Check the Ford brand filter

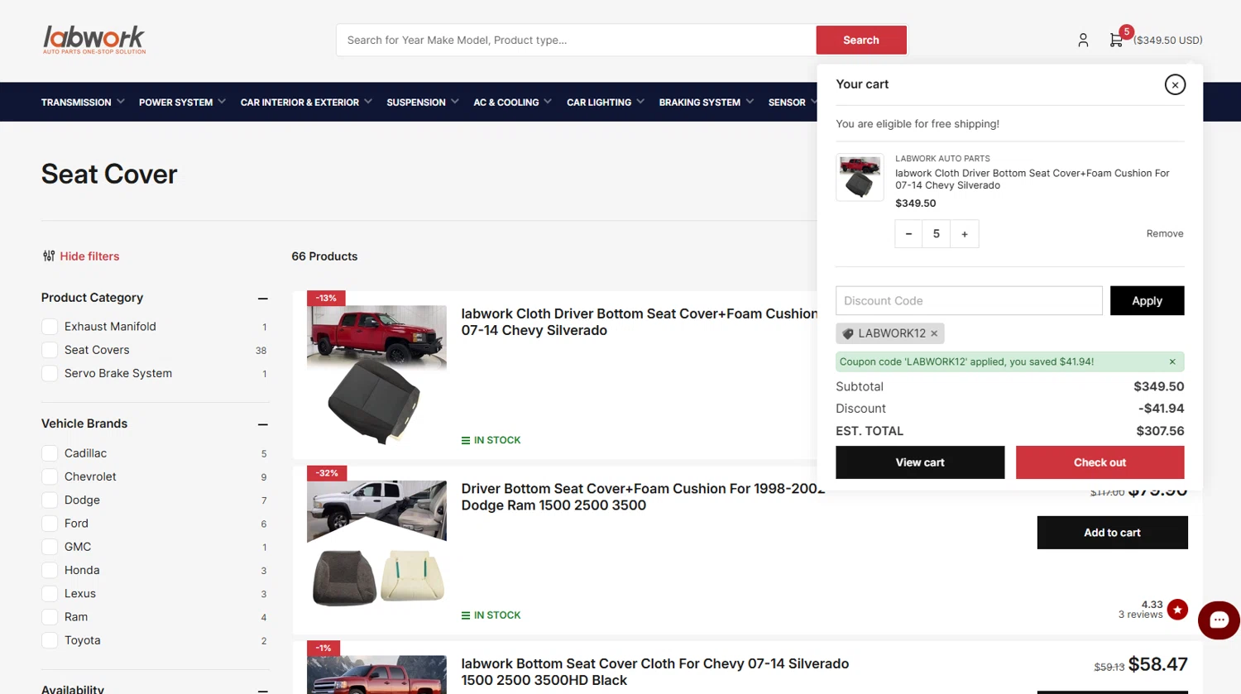[50, 524]
